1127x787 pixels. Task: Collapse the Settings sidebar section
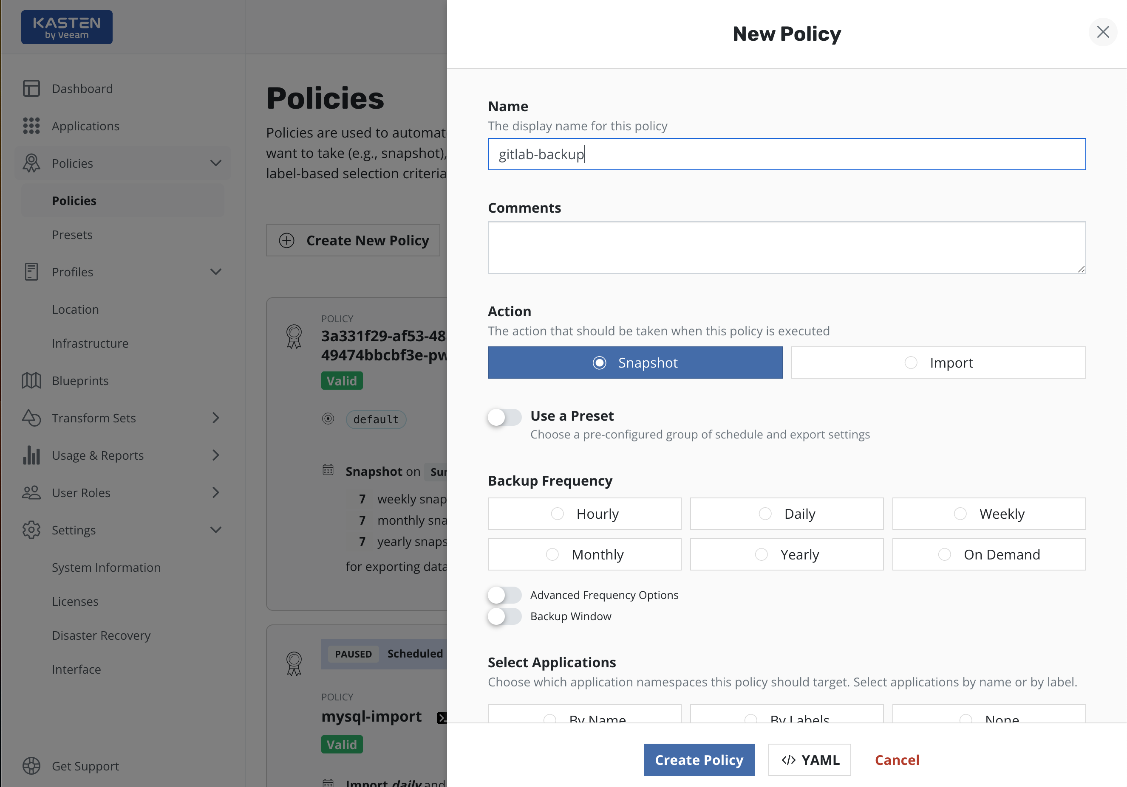(x=216, y=530)
